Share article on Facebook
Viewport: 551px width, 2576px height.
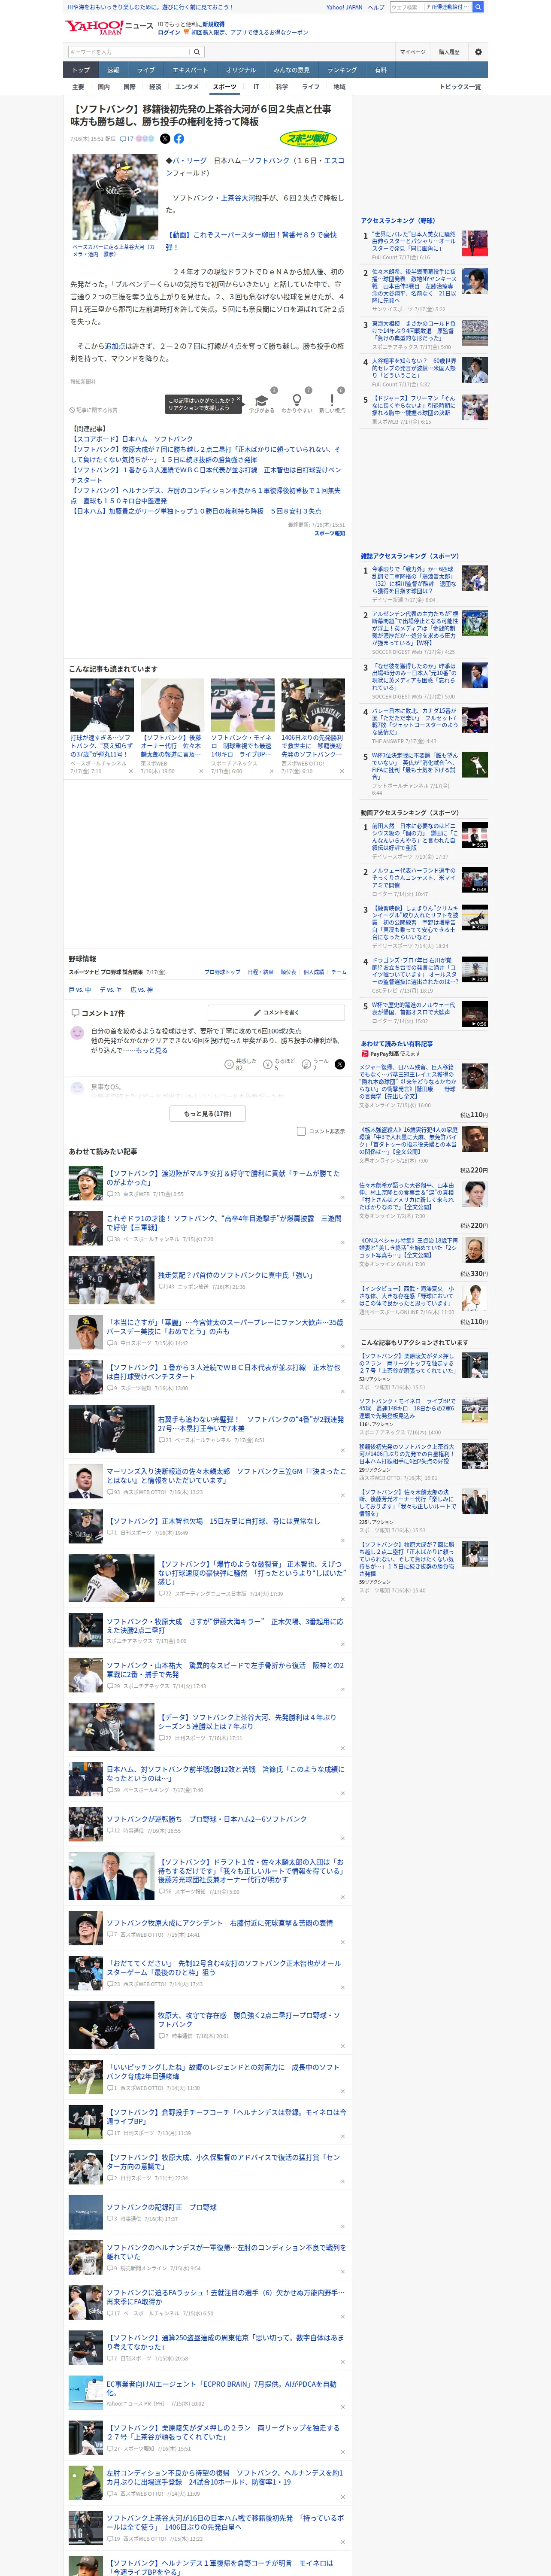179,139
